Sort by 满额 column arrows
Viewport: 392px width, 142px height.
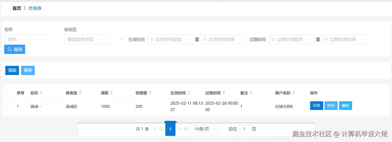[x=111, y=93]
